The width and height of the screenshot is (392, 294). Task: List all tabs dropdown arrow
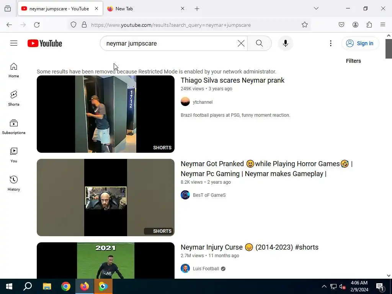[x=316, y=8]
